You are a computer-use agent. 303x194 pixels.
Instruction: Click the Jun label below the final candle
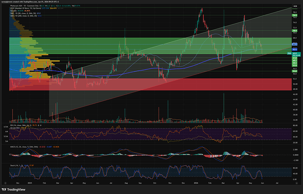click(x=262, y=183)
